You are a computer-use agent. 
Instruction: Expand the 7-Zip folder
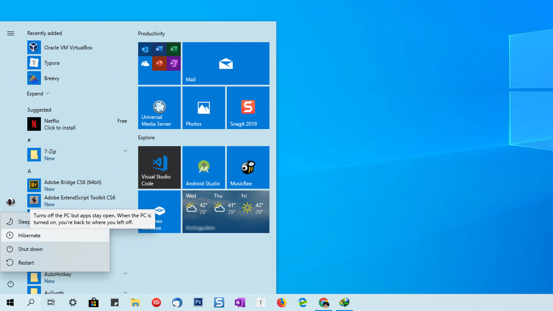125,151
